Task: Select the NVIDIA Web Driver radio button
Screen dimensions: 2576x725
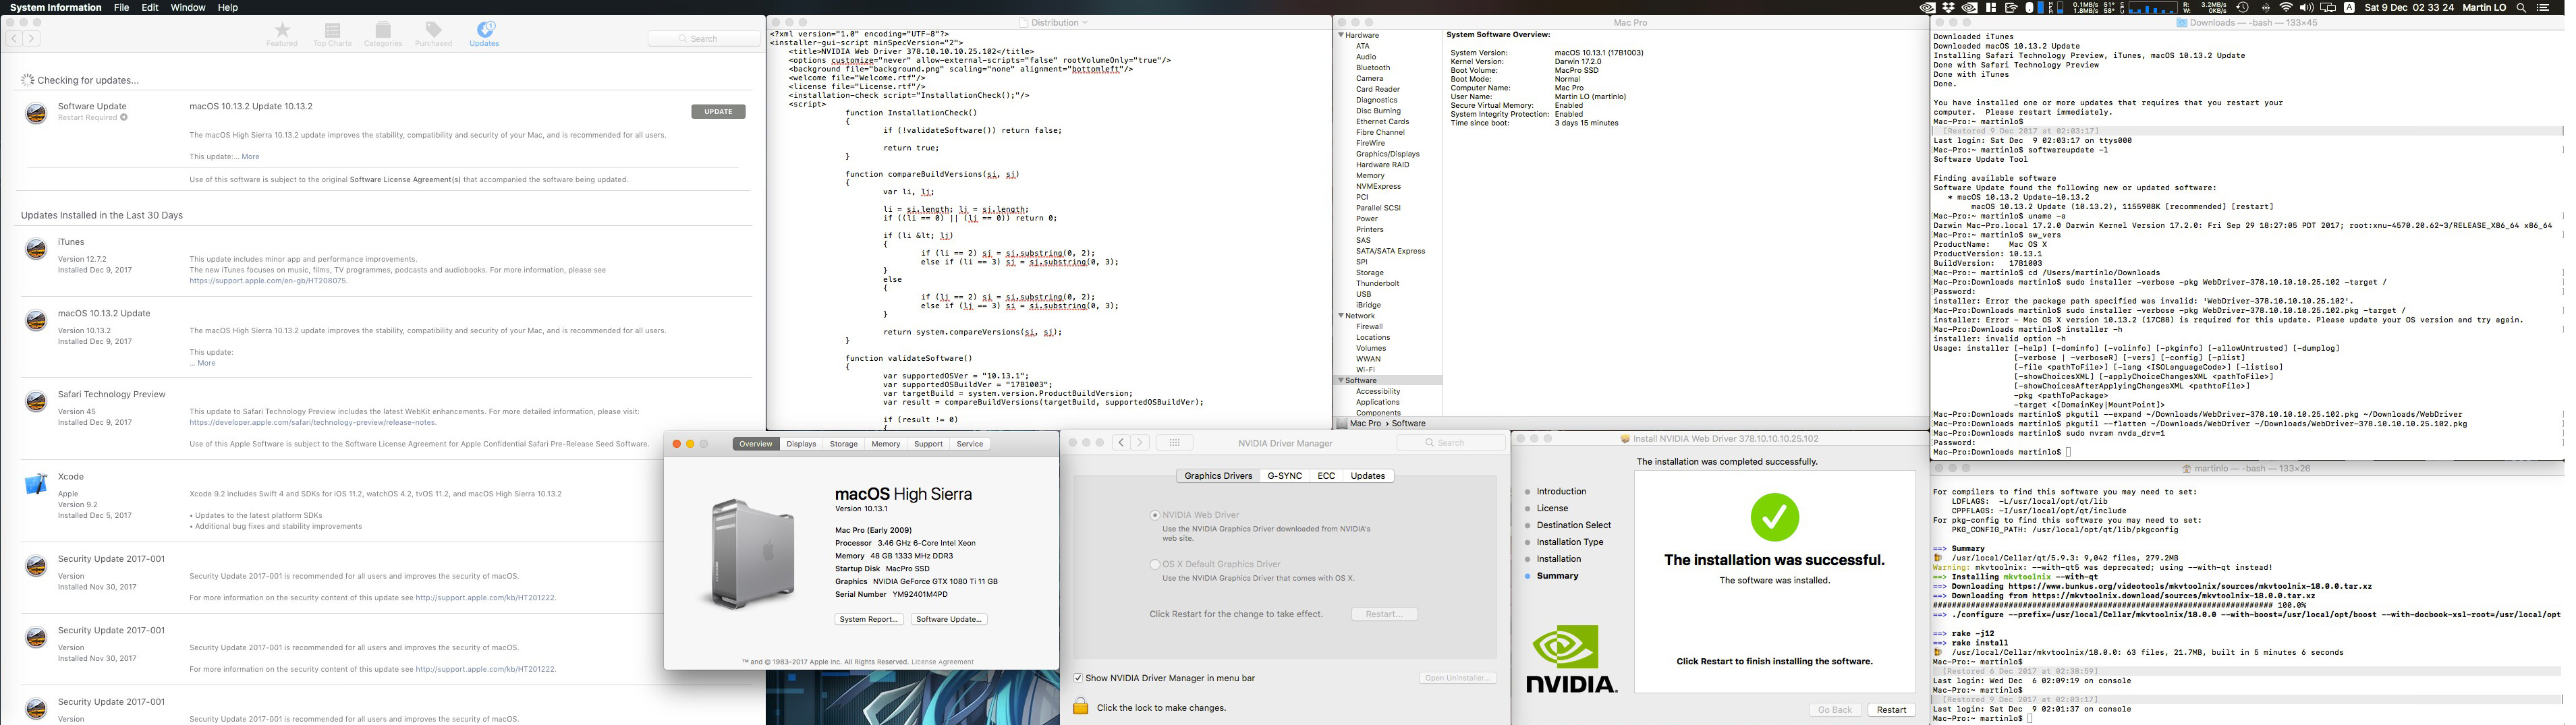Action: pos(1155,515)
